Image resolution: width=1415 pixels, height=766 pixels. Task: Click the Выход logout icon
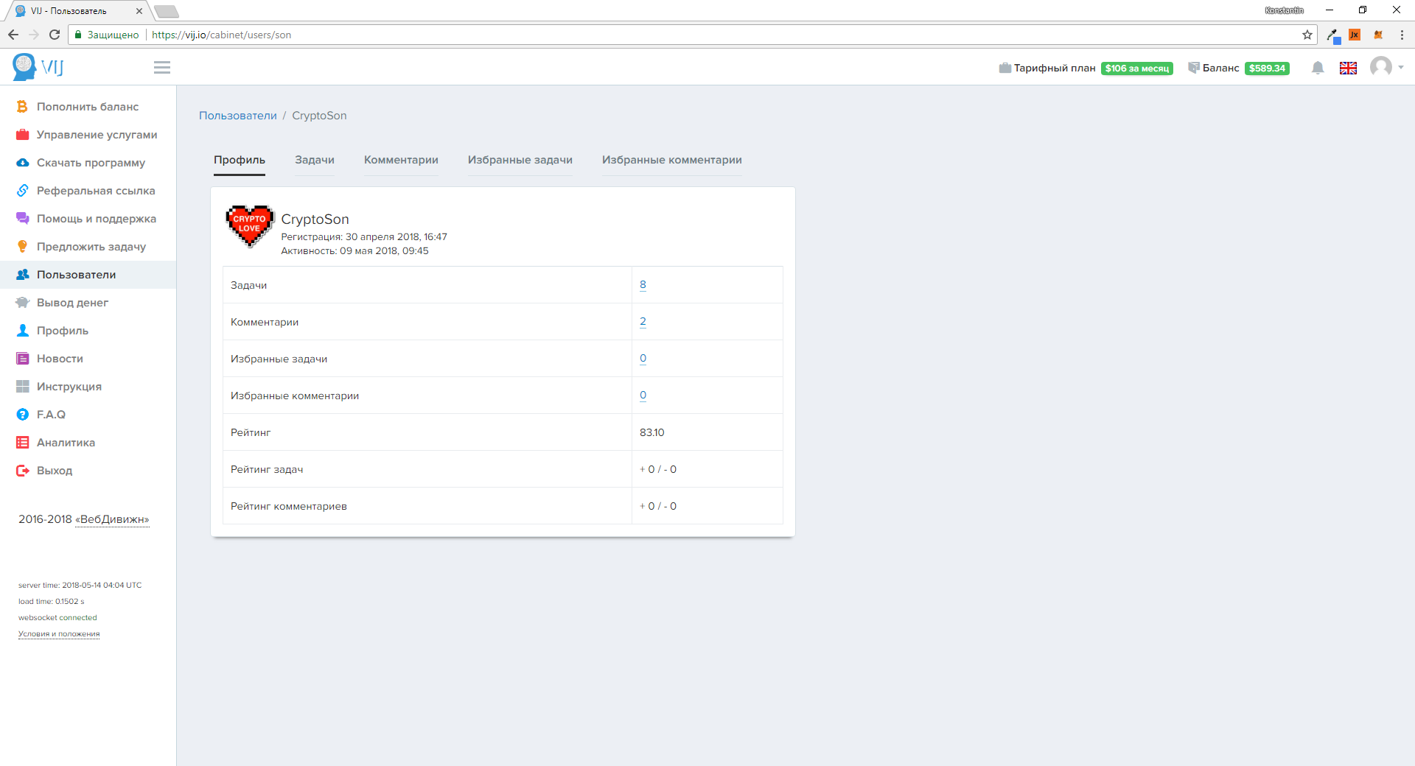(x=23, y=471)
